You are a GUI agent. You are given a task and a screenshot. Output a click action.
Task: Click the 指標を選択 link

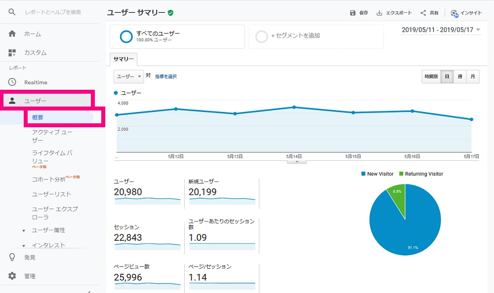coord(166,76)
